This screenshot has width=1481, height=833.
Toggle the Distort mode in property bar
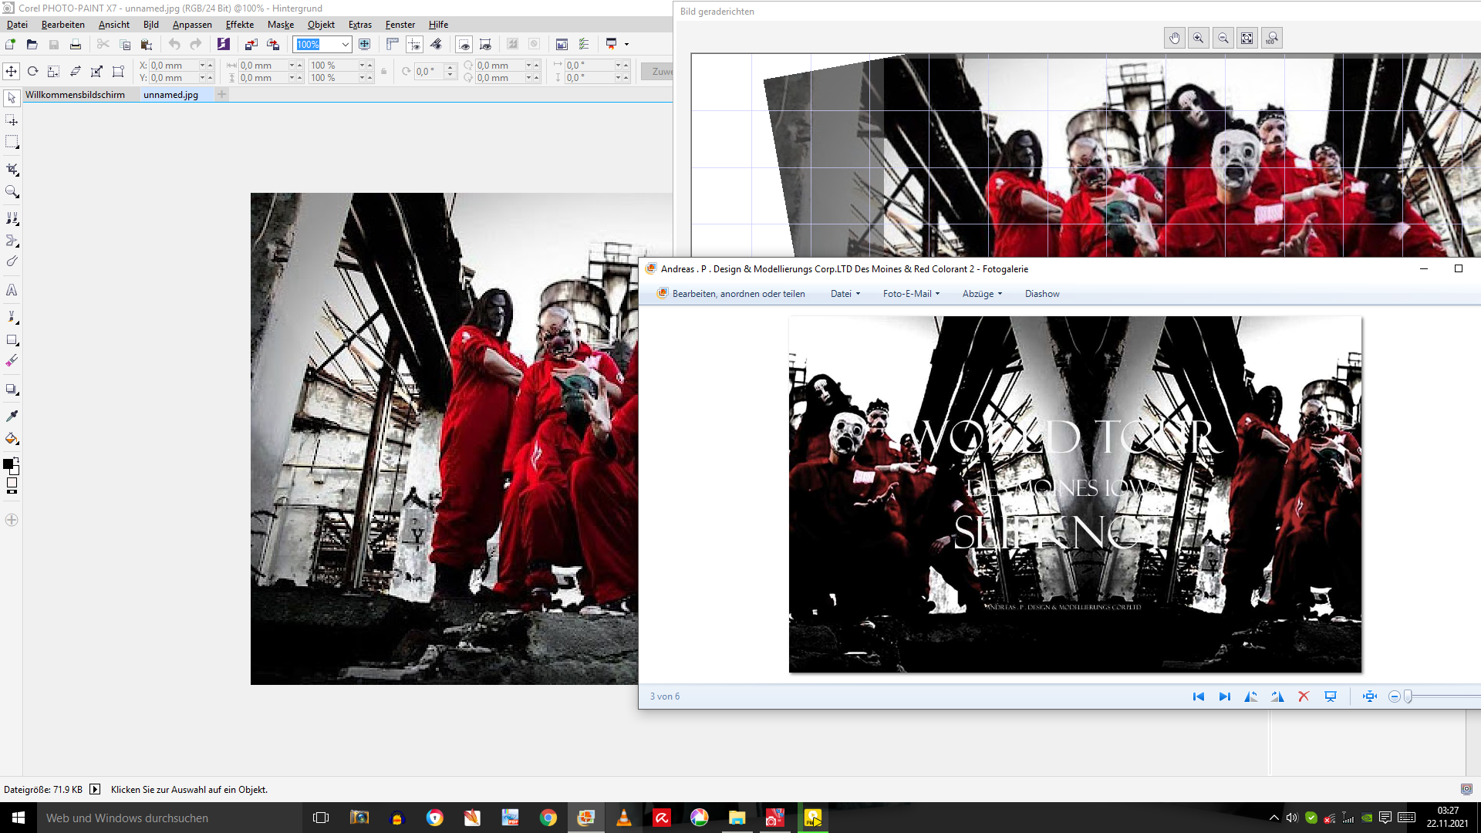[96, 71]
